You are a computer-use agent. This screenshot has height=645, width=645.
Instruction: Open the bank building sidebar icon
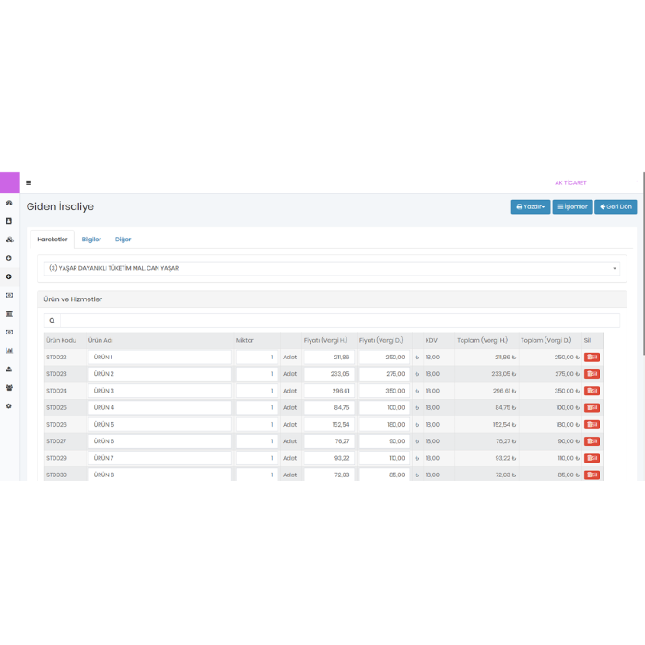9,313
